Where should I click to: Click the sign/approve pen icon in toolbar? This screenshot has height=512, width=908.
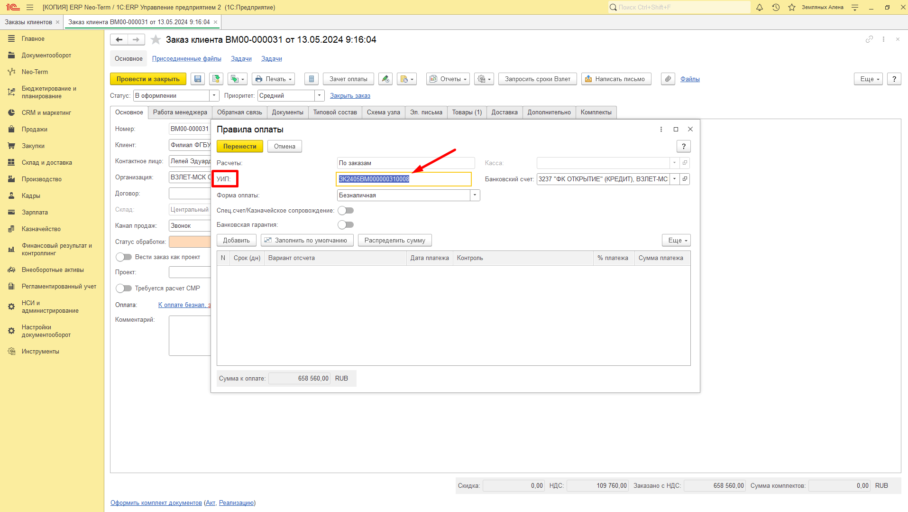click(x=385, y=79)
